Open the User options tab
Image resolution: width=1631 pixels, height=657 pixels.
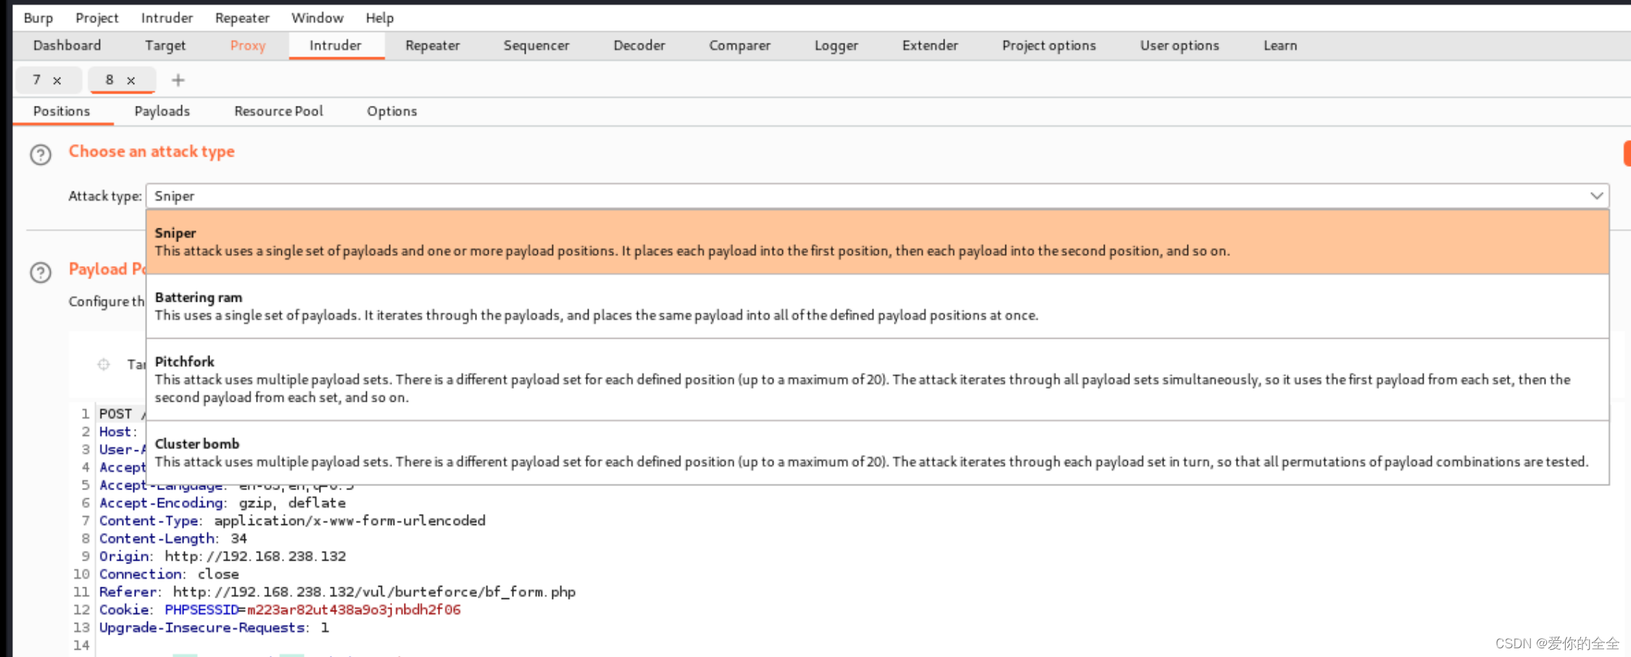click(1179, 45)
